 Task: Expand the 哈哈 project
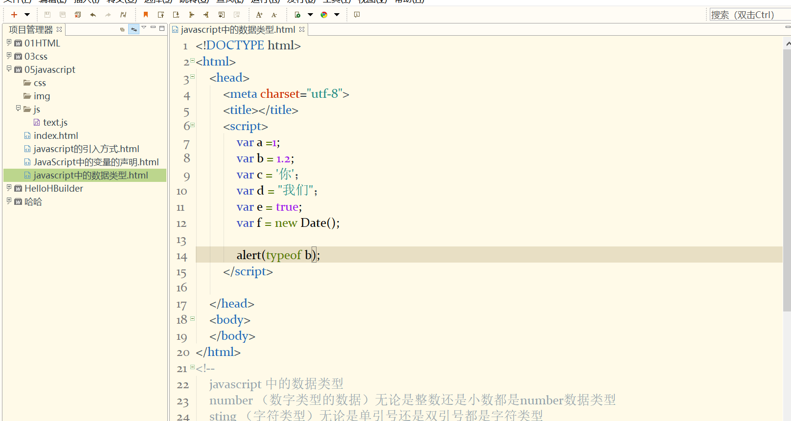click(x=9, y=201)
